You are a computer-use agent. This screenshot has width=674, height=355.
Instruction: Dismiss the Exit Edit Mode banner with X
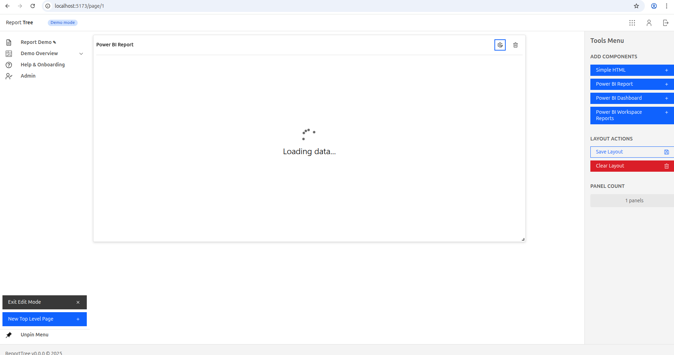(x=78, y=302)
